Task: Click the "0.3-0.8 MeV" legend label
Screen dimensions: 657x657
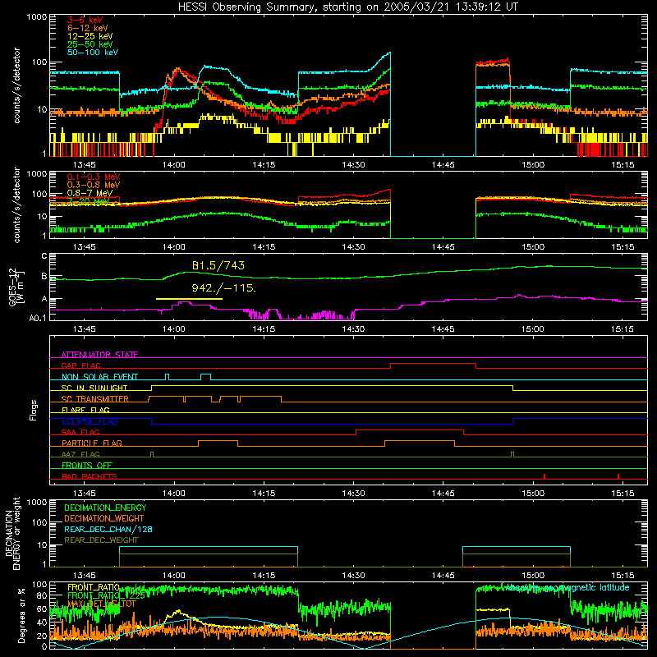Action: (x=93, y=185)
